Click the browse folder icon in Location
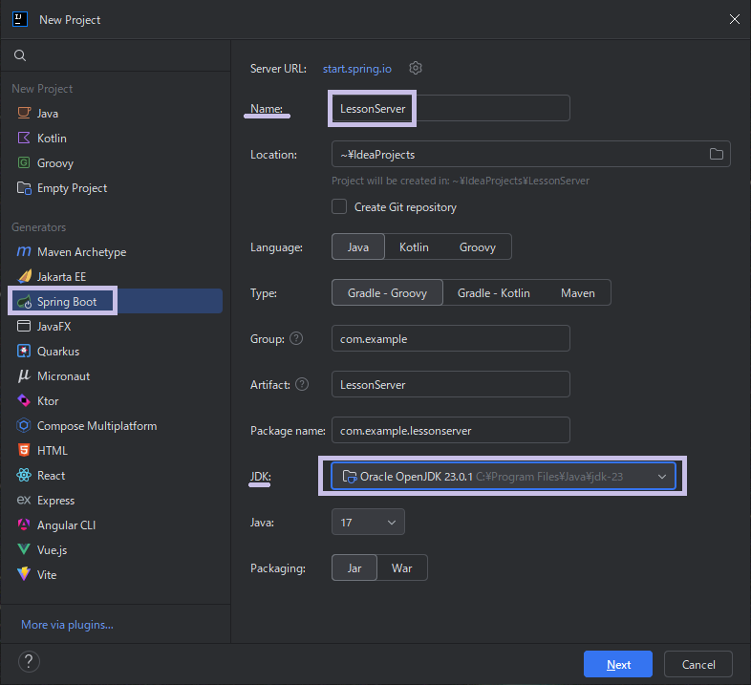The image size is (751, 685). click(x=716, y=154)
